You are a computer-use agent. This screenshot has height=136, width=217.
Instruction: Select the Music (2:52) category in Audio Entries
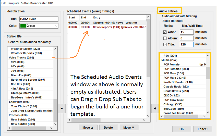pyautogui.click(x=170, y=60)
